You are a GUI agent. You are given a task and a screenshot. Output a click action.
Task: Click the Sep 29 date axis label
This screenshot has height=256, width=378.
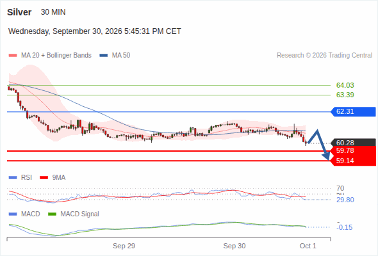click(124, 246)
